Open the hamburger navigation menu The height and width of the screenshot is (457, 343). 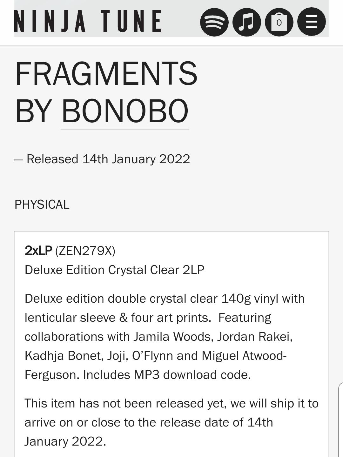(311, 22)
